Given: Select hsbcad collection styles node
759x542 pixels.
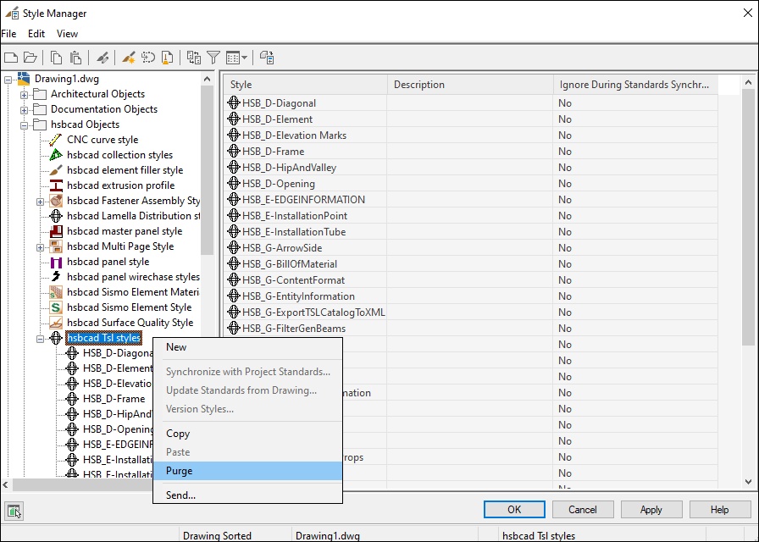Looking at the screenshot, I should [119, 155].
